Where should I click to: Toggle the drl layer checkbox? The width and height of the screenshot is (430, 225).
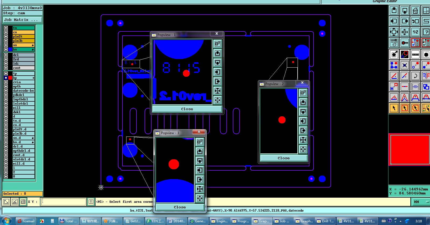(6, 55)
